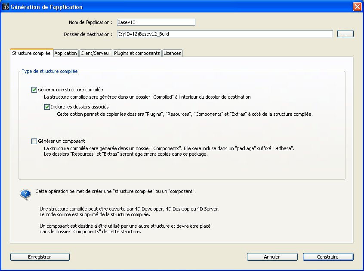Click the Type de structure compilée group label
Image resolution: width=364 pixels, height=271 pixels.
tap(49, 71)
